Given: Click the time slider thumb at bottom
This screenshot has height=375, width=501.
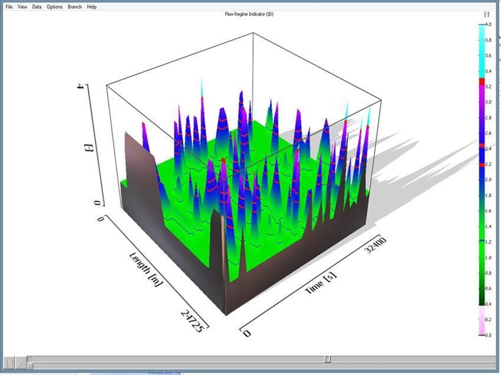Looking at the screenshot, I should tap(327, 360).
